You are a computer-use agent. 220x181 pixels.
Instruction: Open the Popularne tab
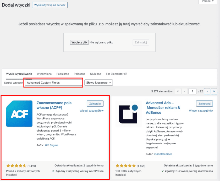click(x=63, y=74)
